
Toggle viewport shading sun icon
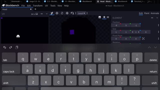coord(104,17)
